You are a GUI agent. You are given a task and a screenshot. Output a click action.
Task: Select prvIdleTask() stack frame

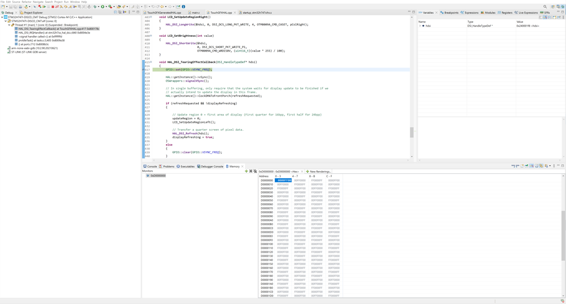41,40
